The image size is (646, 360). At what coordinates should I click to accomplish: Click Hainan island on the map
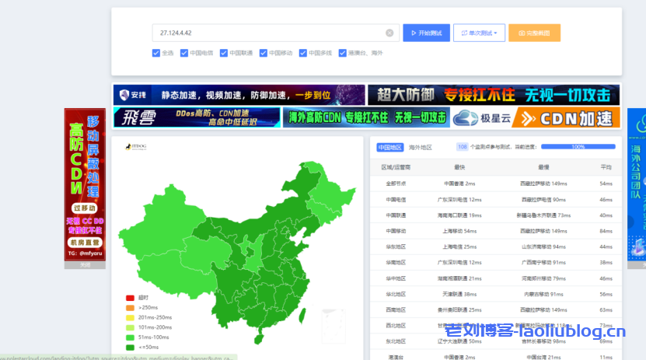[x=259, y=340]
